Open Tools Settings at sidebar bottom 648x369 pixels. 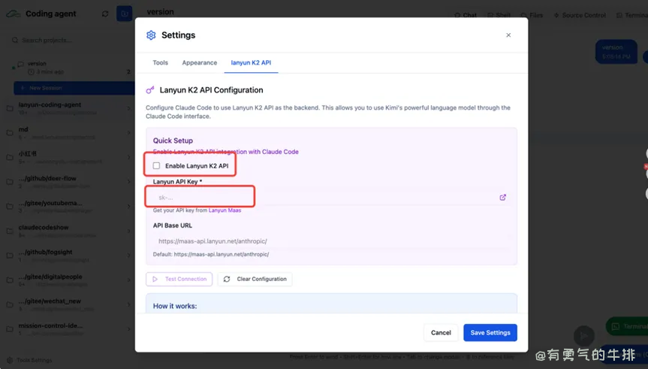click(x=30, y=360)
